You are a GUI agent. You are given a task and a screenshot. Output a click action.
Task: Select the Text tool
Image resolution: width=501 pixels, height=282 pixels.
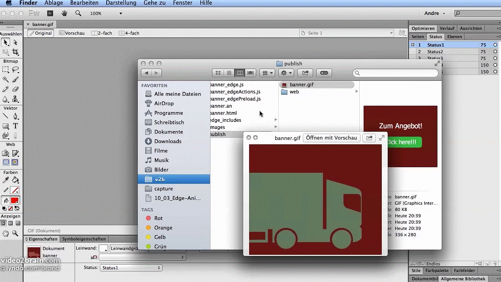pyautogui.click(x=15, y=126)
